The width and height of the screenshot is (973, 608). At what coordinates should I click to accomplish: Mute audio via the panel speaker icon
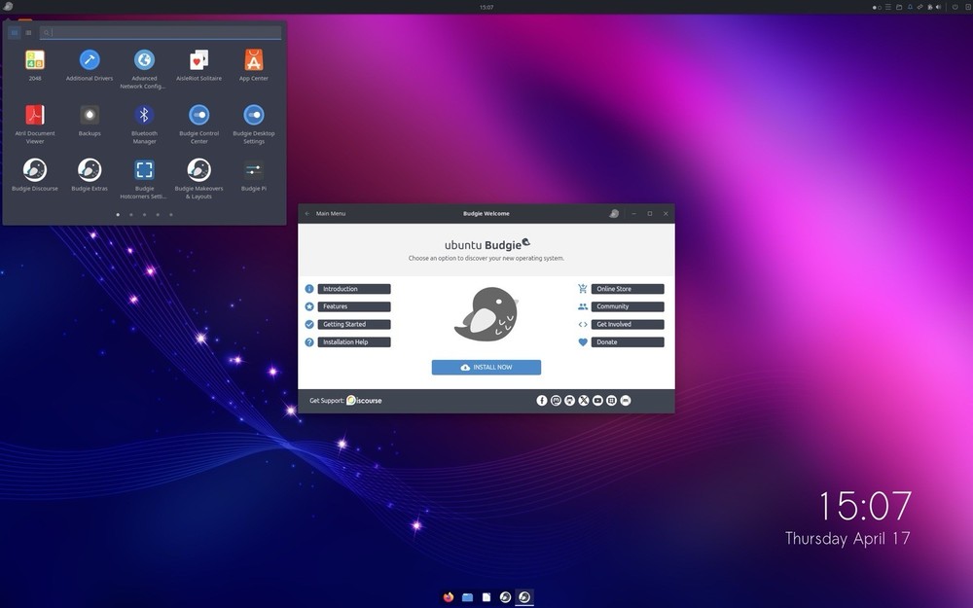click(938, 7)
